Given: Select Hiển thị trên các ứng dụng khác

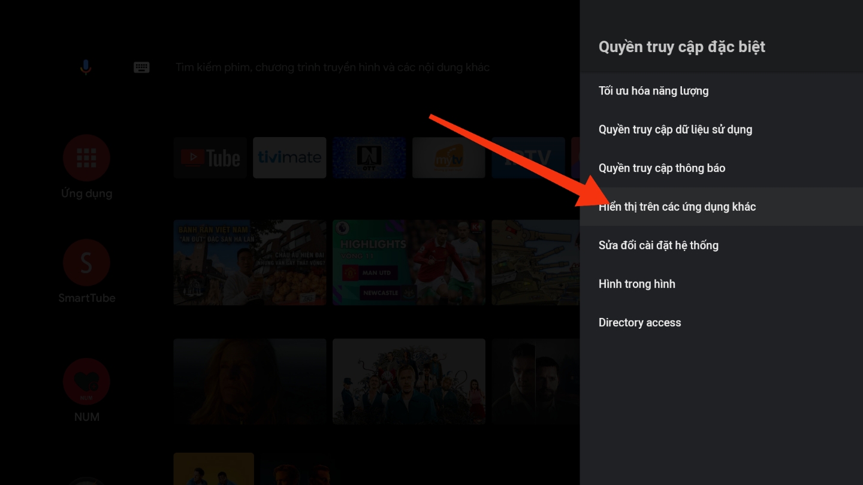Looking at the screenshot, I should (x=722, y=207).
